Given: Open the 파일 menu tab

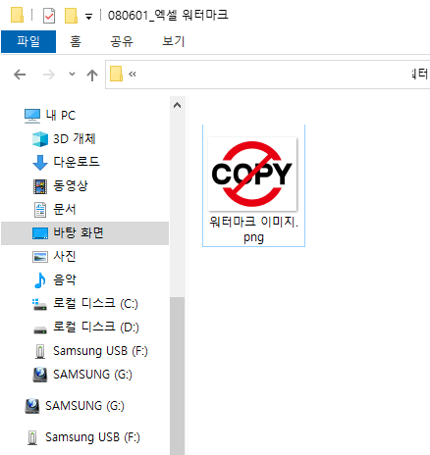Looking at the screenshot, I should pyautogui.click(x=28, y=41).
